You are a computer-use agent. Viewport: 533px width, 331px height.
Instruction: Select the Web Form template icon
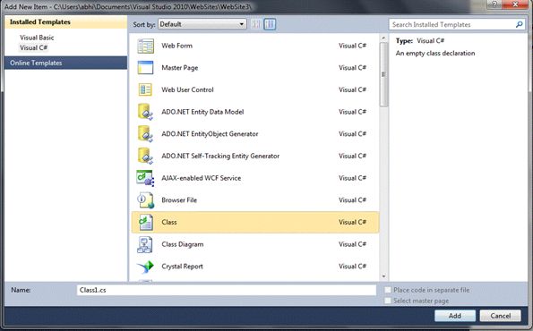[x=145, y=46]
